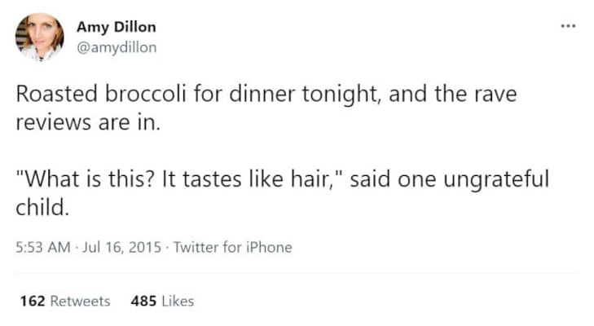Click Amy Dillon's profile avatar photo
This screenshot has width=594, height=326.
point(40,37)
